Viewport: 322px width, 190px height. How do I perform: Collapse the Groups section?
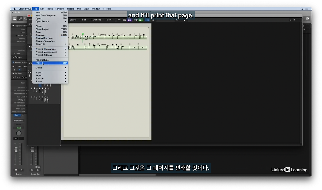tap(13, 57)
